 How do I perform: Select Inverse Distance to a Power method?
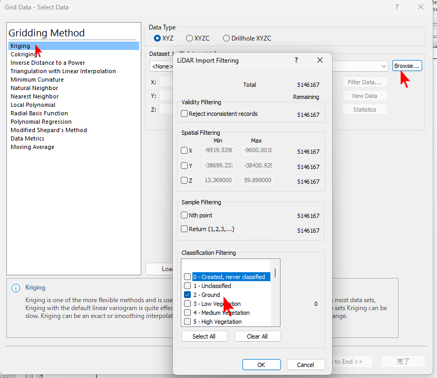(47, 63)
